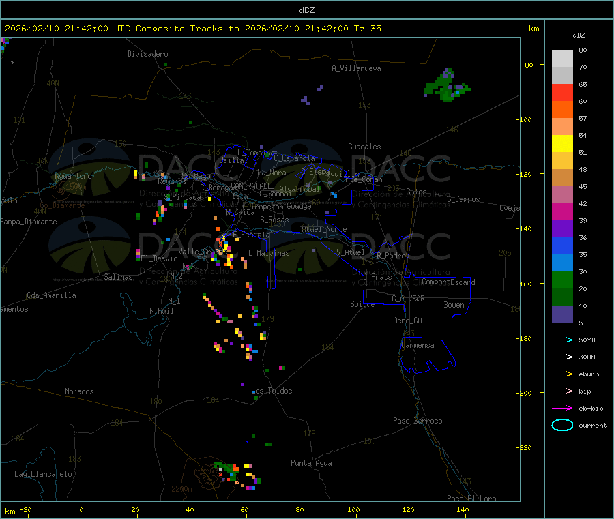Click the -80 km y-axis tick label
This screenshot has height=519, width=614.
(x=527, y=65)
